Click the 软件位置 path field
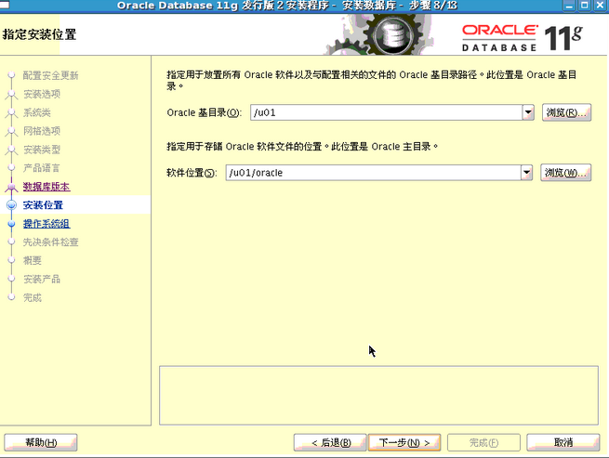Viewport: 609px width, 458px height. point(374,173)
